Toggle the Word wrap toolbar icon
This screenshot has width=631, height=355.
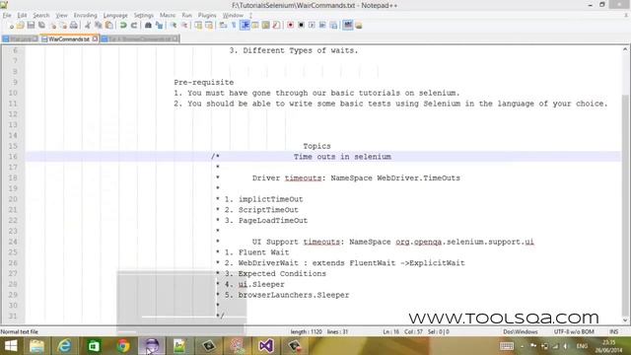point(224,26)
